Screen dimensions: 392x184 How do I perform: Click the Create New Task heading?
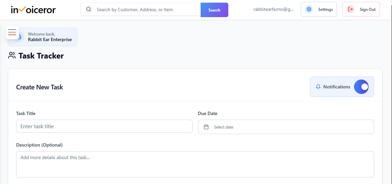point(40,87)
